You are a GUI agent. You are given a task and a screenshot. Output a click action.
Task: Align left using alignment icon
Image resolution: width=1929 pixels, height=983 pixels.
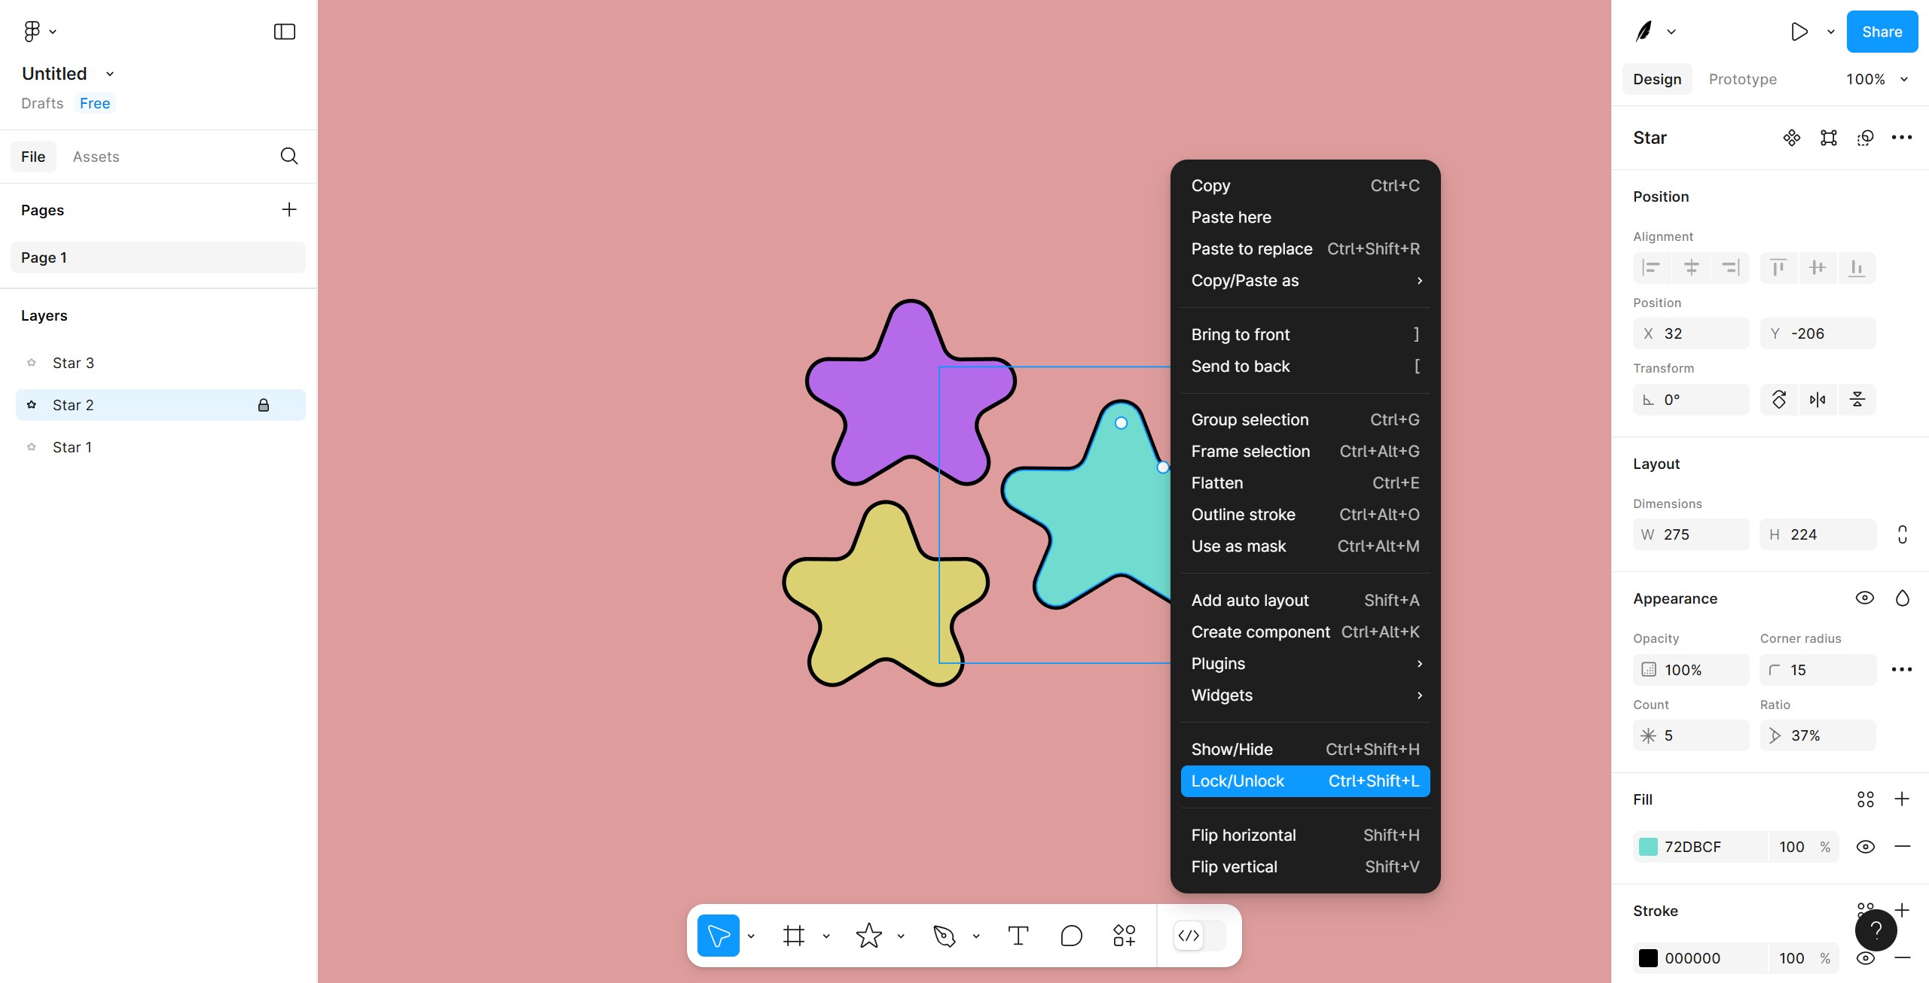point(1651,268)
